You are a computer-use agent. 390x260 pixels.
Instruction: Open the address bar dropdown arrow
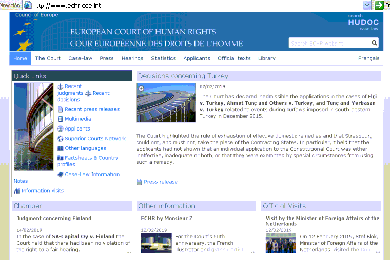click(x=367, y=5)
